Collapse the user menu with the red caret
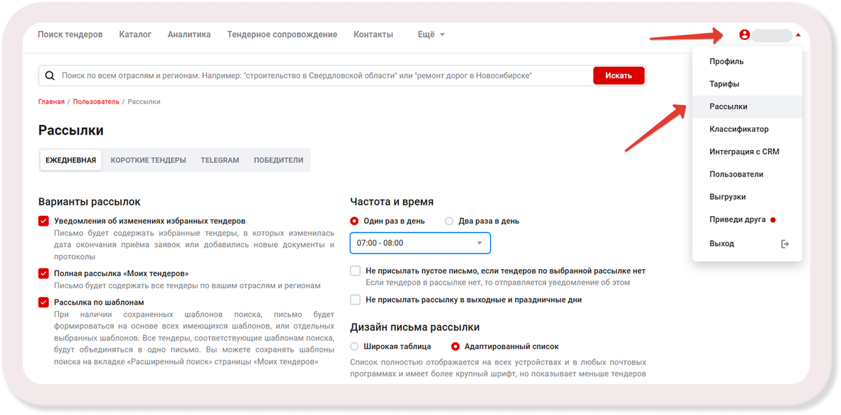 tap(798, 34)
